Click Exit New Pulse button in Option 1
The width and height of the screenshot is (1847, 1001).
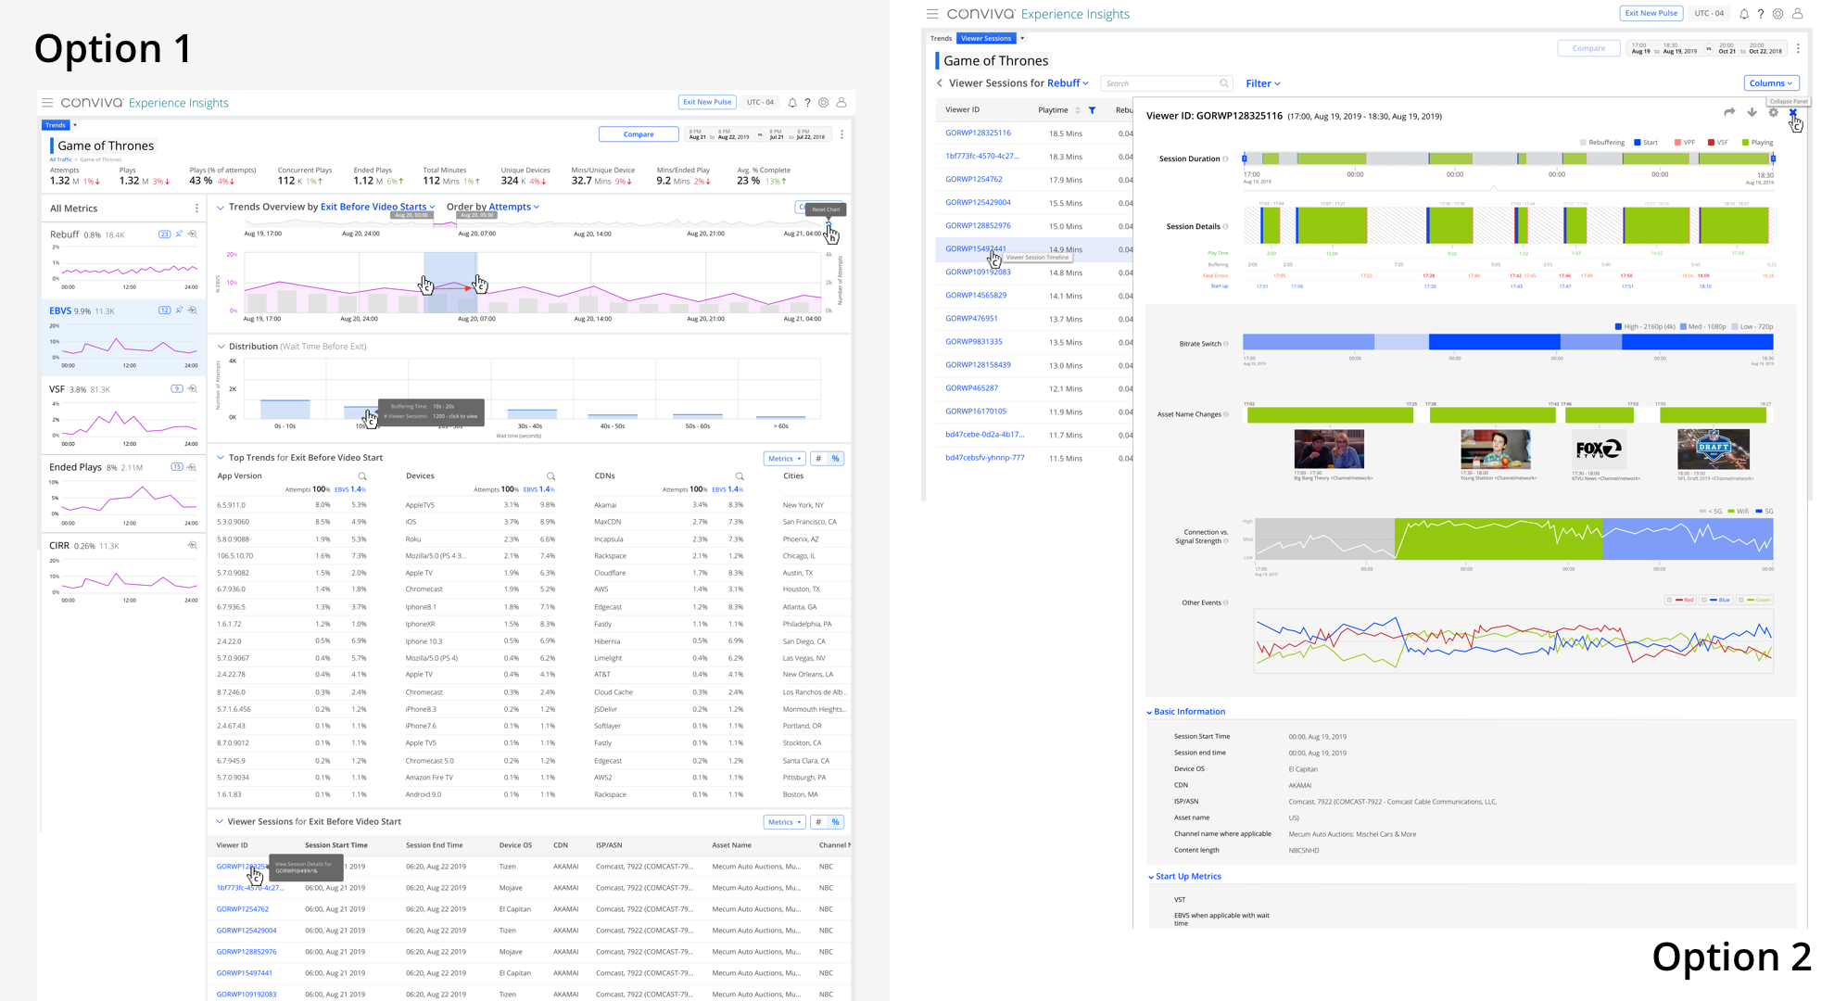pos(707,102)
